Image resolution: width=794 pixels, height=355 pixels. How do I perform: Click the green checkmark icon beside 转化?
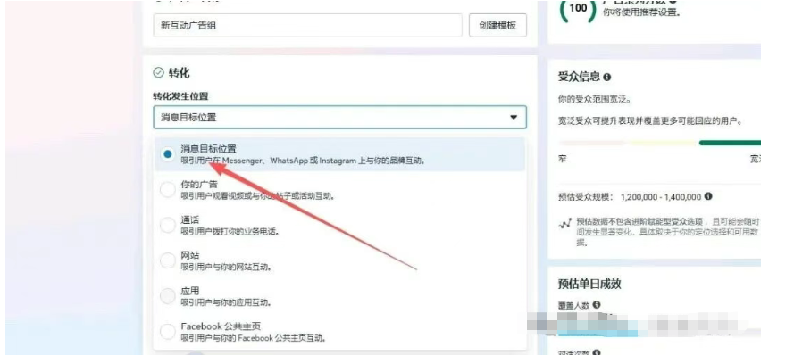tap(158, 73)
